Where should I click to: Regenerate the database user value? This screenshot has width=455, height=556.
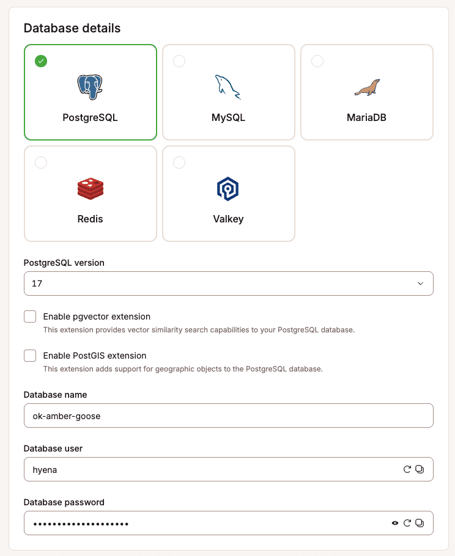click(407, 469)
